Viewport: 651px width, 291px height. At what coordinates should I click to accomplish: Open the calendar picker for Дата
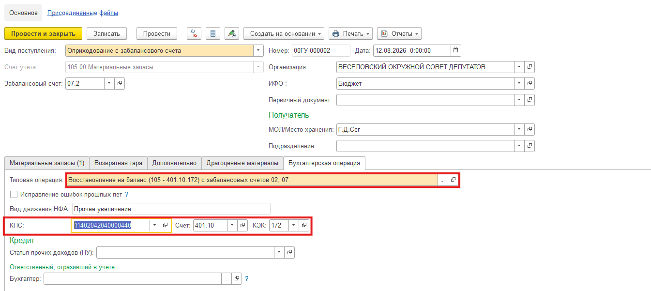(x=455, y=50)
